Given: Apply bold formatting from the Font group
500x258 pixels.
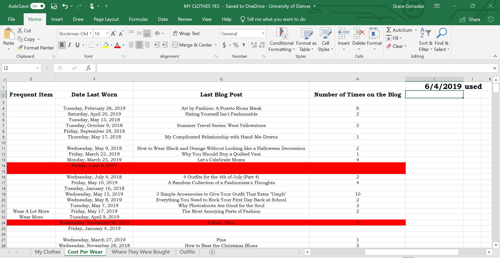Looking at the screenshot, I should tap(62, 45).
